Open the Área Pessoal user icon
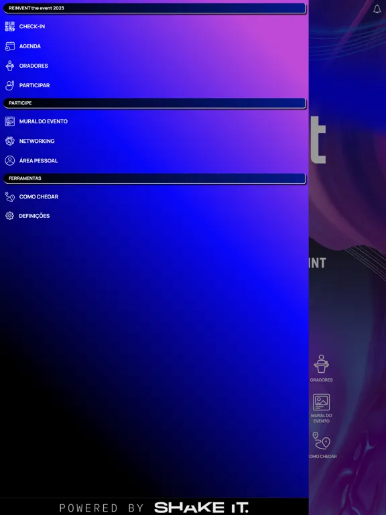 tap(10, 161)
